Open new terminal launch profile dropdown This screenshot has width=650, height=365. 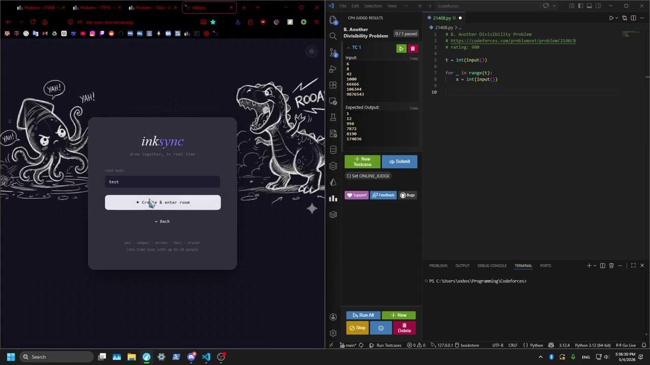click(x=595, y=266)
